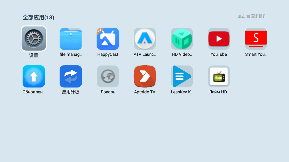Open the Локаль globe icon
The height and width of the screenshot is (162, 289).
108,76
